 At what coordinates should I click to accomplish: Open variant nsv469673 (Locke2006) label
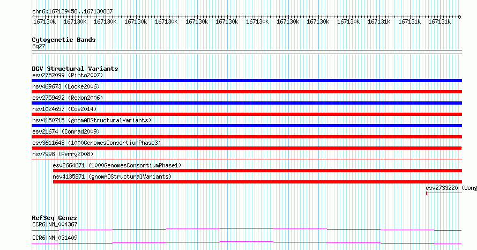[66, 86]
